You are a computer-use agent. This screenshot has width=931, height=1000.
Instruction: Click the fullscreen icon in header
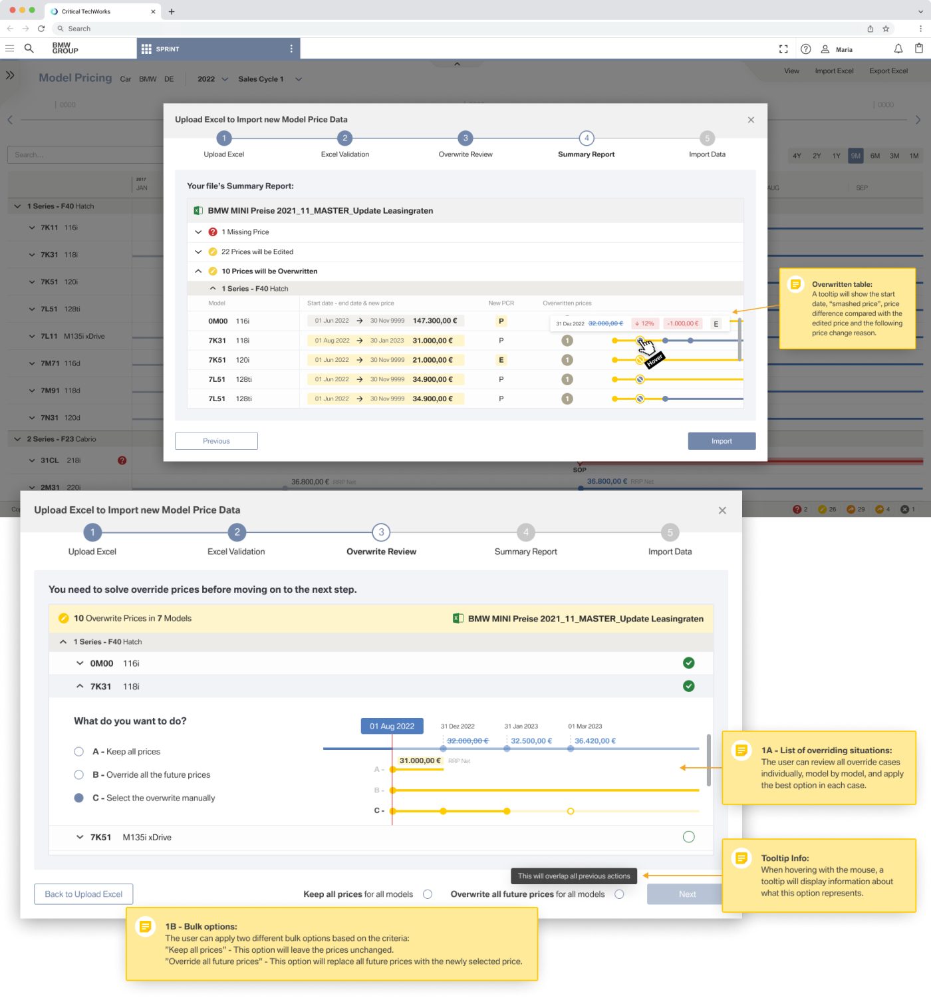coord(783,49)
